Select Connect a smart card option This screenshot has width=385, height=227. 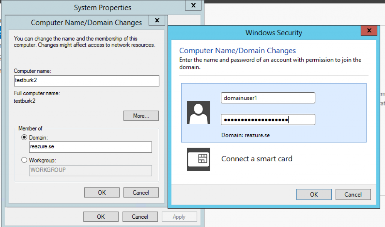pos(257,159)
